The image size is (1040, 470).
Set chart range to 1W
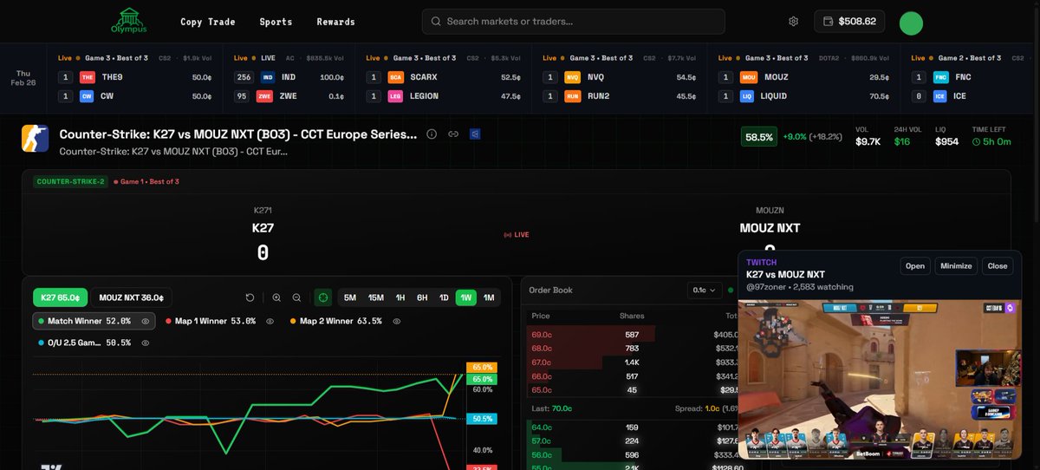click(465, 297)
